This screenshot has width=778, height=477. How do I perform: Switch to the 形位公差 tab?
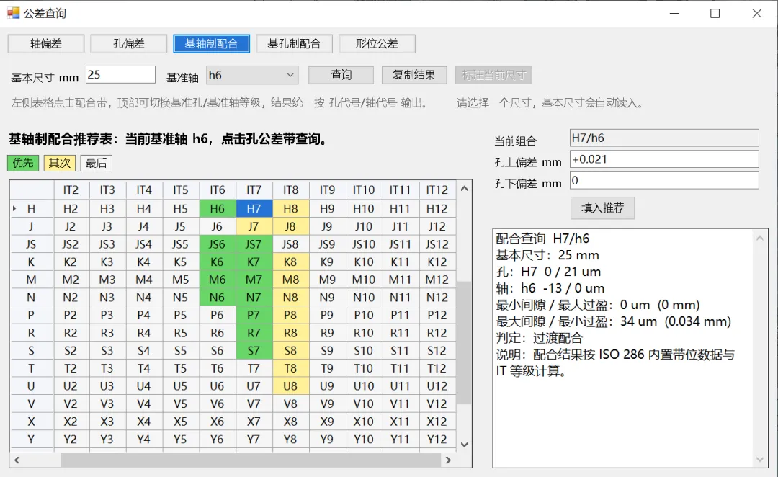[x=377, y=44]
